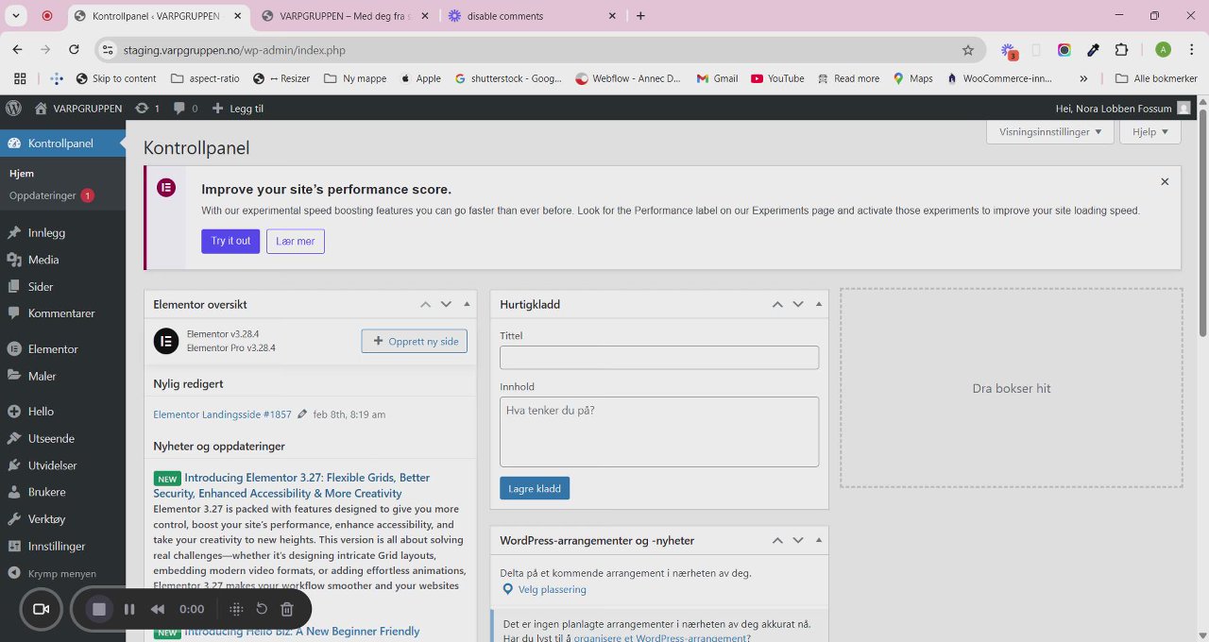
Task: Move Hurtigkladd box up
Action: click(x=777, y=304)
